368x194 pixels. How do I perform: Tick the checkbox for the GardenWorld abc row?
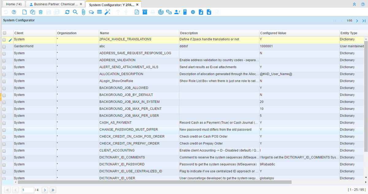pyautogui.click(x=4, y=47)
